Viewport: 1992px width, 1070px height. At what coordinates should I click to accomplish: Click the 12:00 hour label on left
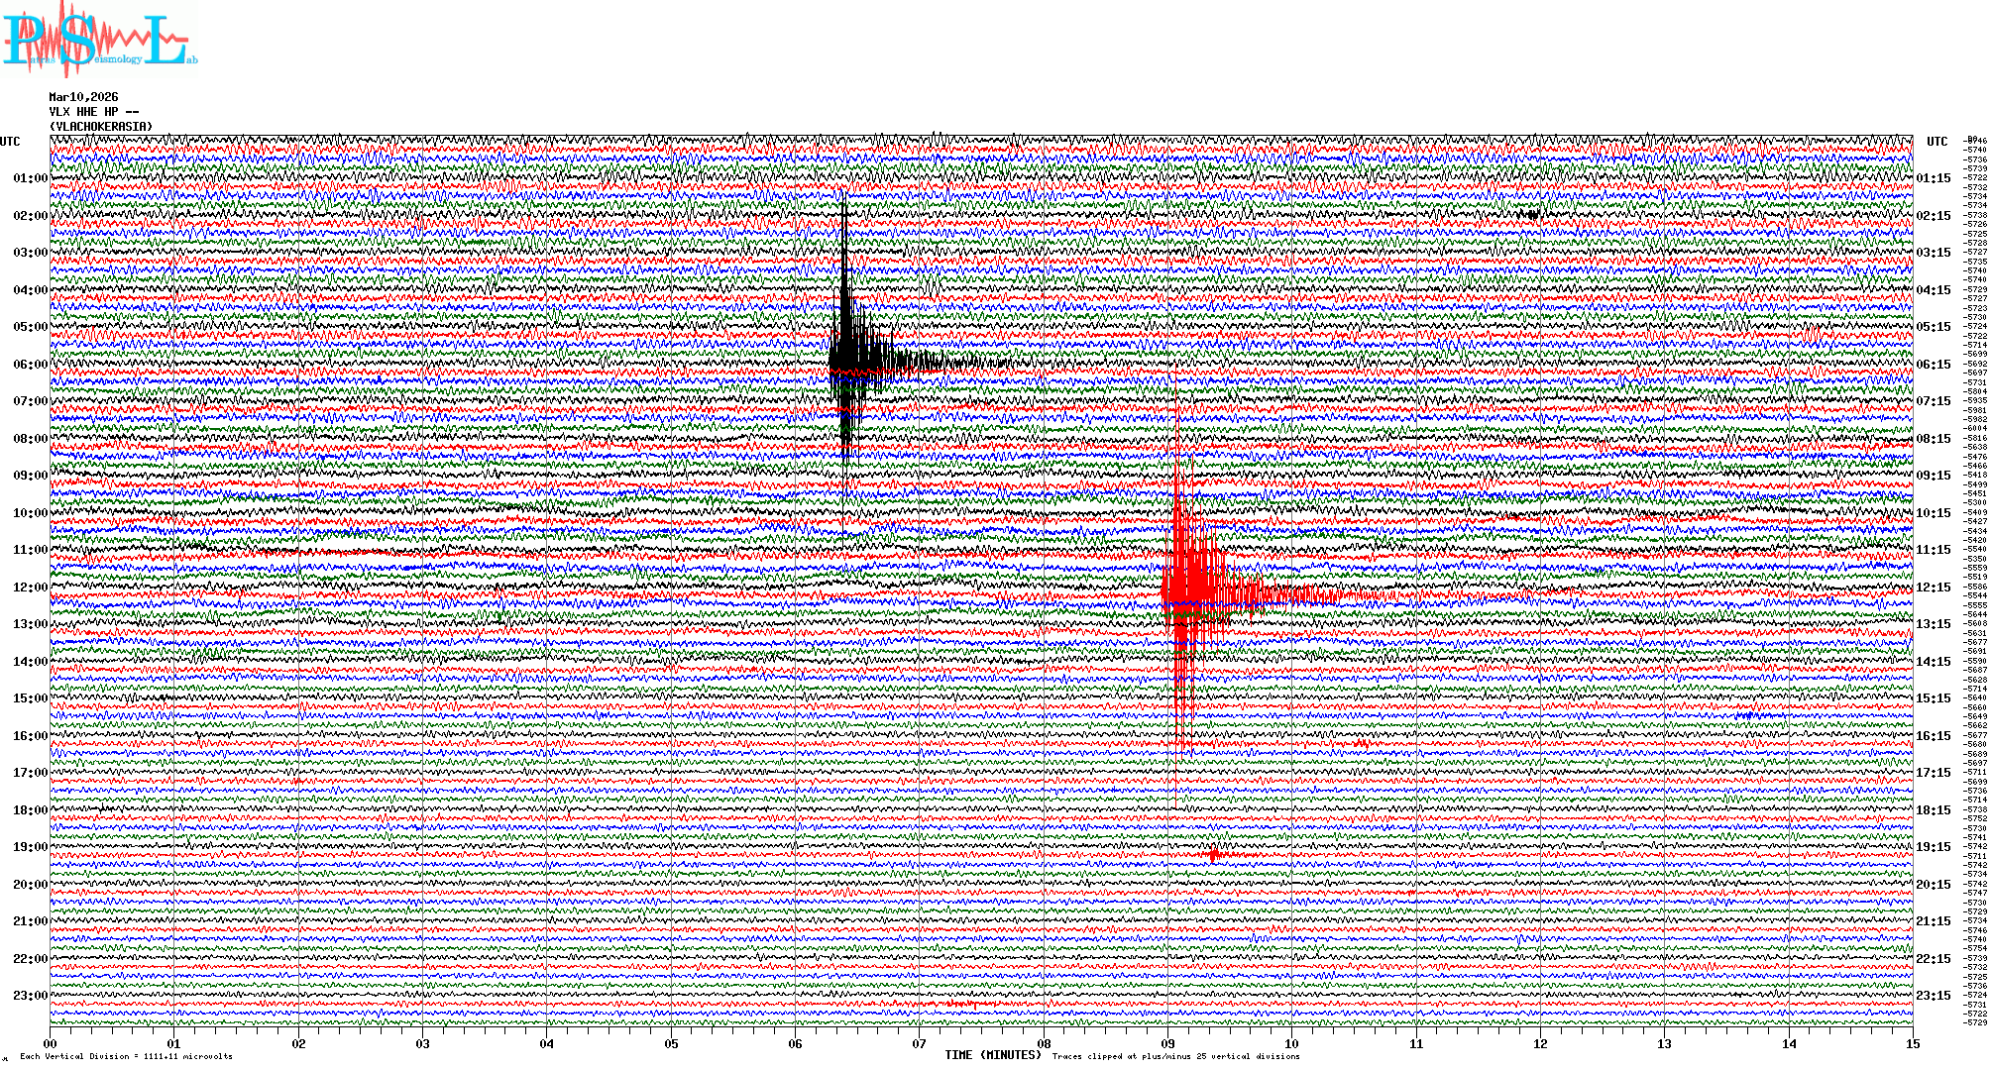[x=30, y=588]
